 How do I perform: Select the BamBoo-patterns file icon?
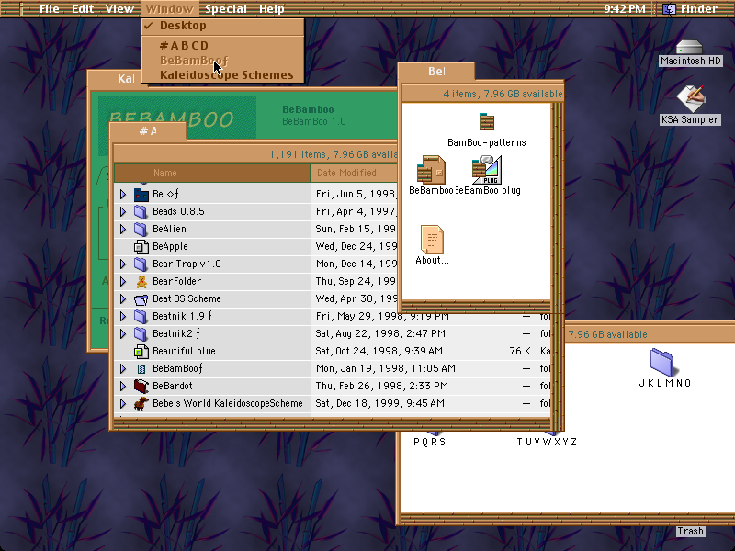point(487,122)
